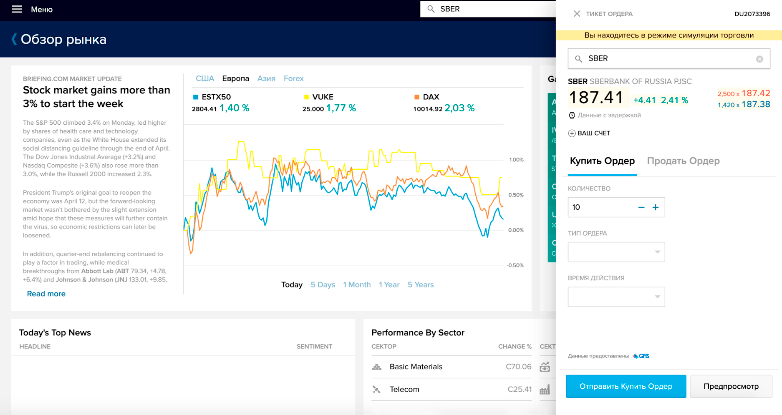The width and height of the screenshot is (782, 415).
Task: Sort by CHANGE % column header
Action: [515, 347]
